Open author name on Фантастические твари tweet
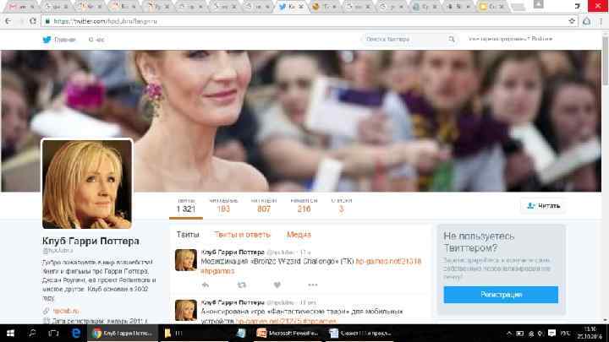The width and height of the screenshot is (609, 342). click(x=233, y=302)
